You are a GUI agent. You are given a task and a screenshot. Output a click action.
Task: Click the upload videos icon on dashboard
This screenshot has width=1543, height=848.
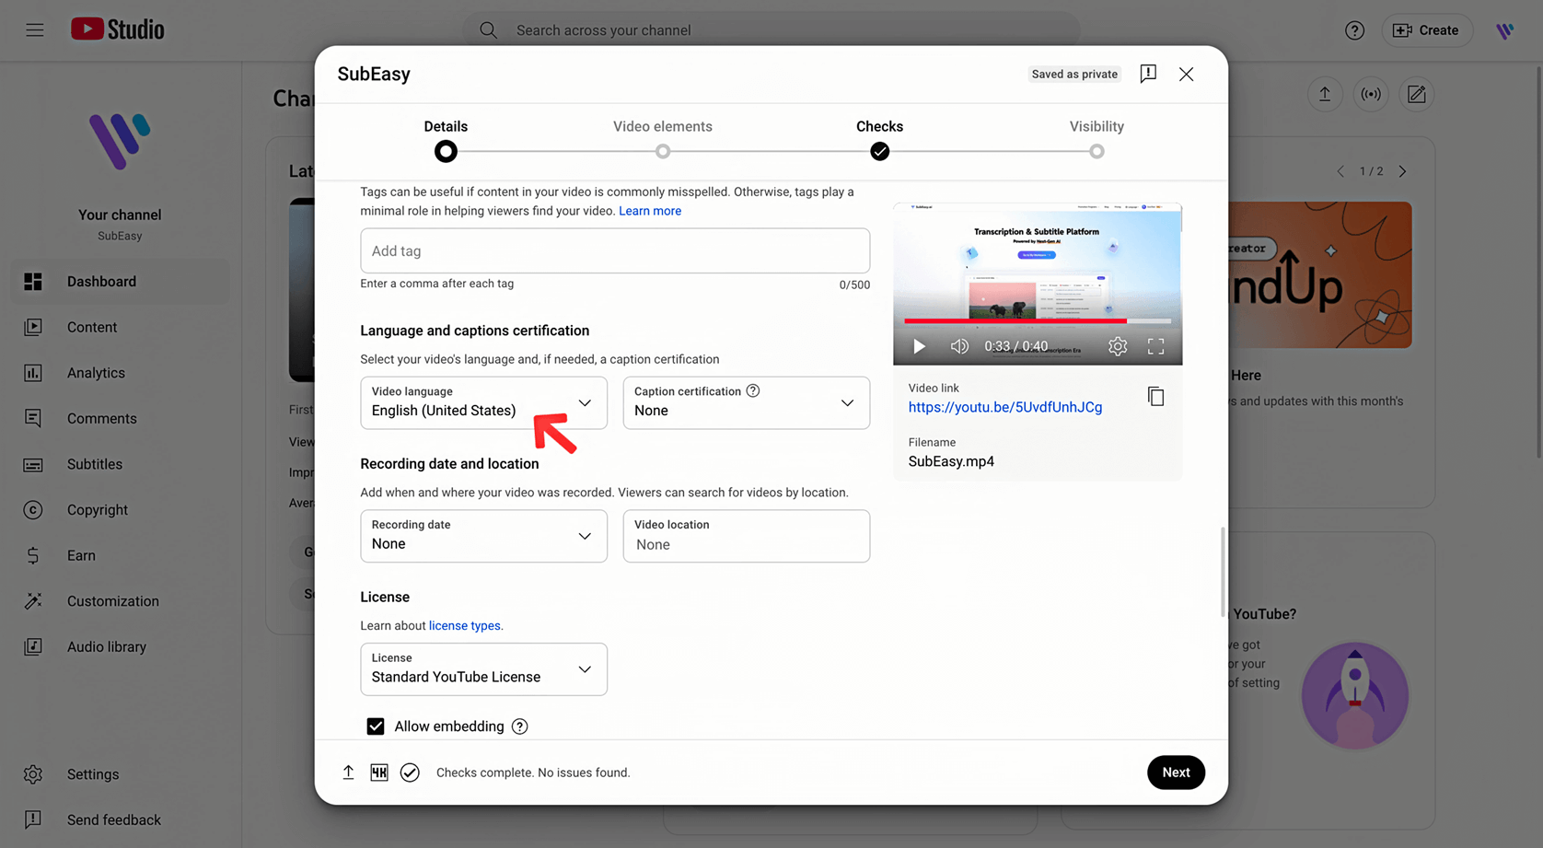tap(1325, 94)
